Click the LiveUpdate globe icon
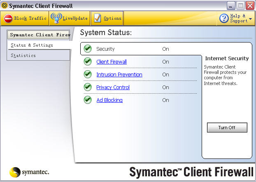Viewport: 256px width, 182px height. (56, 18)
